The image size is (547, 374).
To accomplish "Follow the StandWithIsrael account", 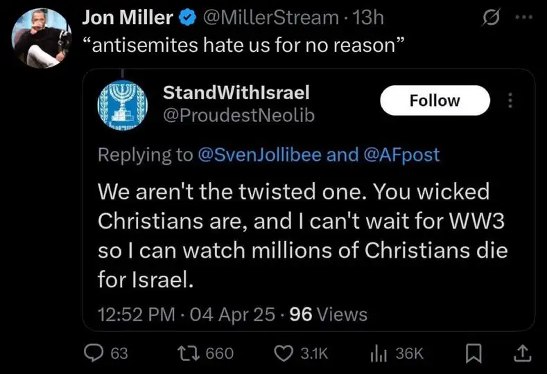I will [x=435, y=100].
